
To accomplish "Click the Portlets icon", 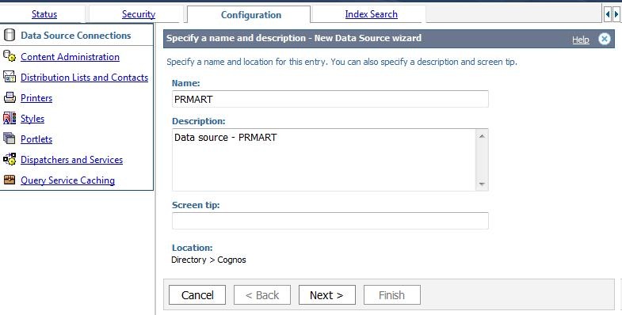I will 10,139.
